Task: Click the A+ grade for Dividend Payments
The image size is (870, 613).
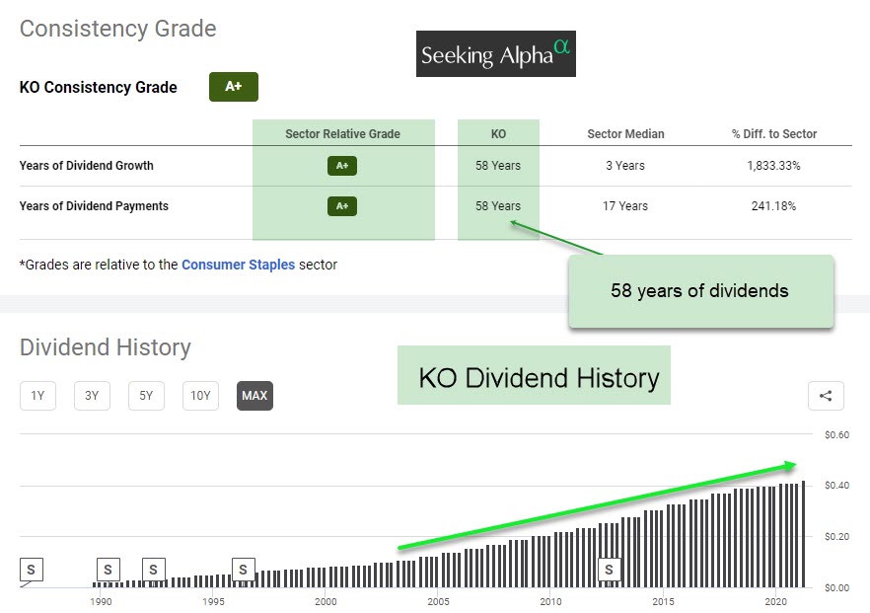Action: pos(342,206)
